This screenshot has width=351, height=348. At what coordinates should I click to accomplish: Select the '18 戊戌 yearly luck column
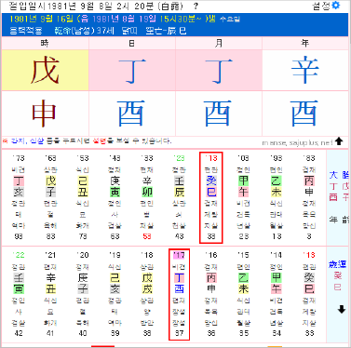click(147, 294)
